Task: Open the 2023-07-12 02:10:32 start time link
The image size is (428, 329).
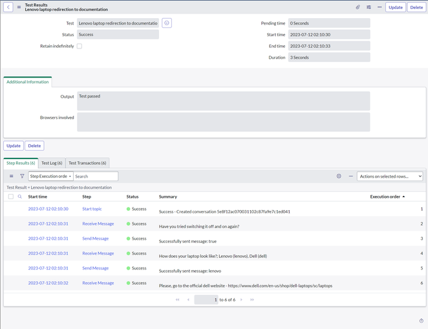Action: (48, 283)
